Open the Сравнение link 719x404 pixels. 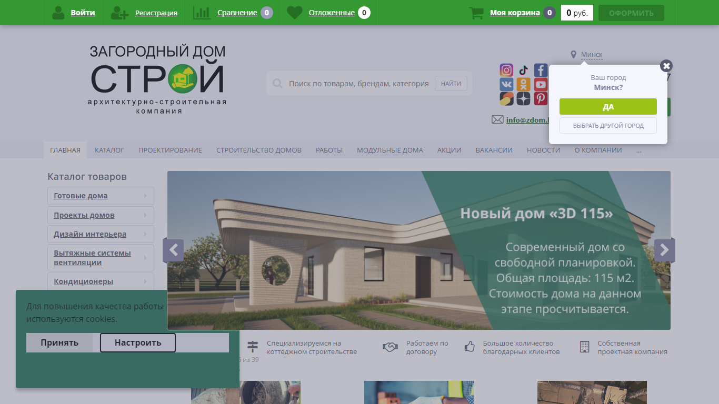[237, 13]
